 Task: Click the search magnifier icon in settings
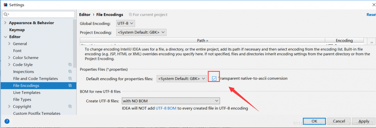pos(6,14)
